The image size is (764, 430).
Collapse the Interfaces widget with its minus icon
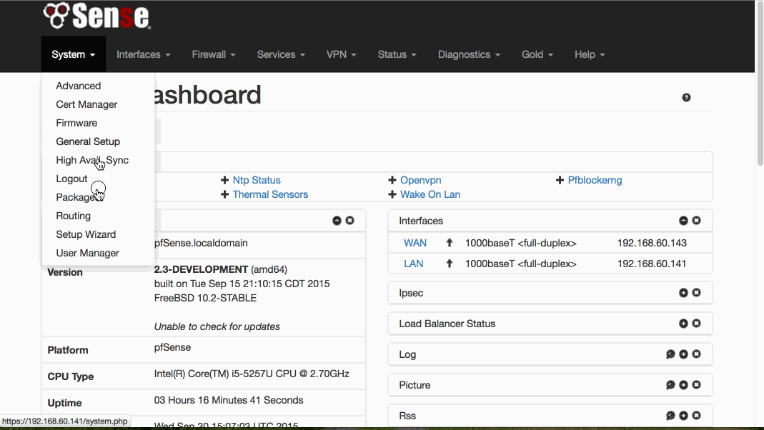click(684, 221)
